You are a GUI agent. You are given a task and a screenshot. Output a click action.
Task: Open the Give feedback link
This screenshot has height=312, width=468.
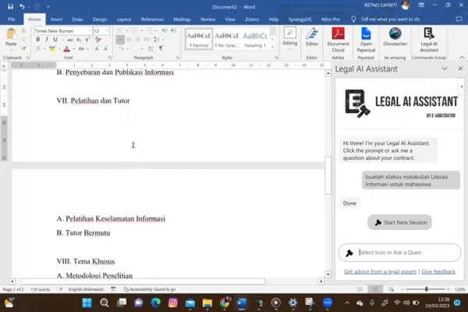coord(438,271)
